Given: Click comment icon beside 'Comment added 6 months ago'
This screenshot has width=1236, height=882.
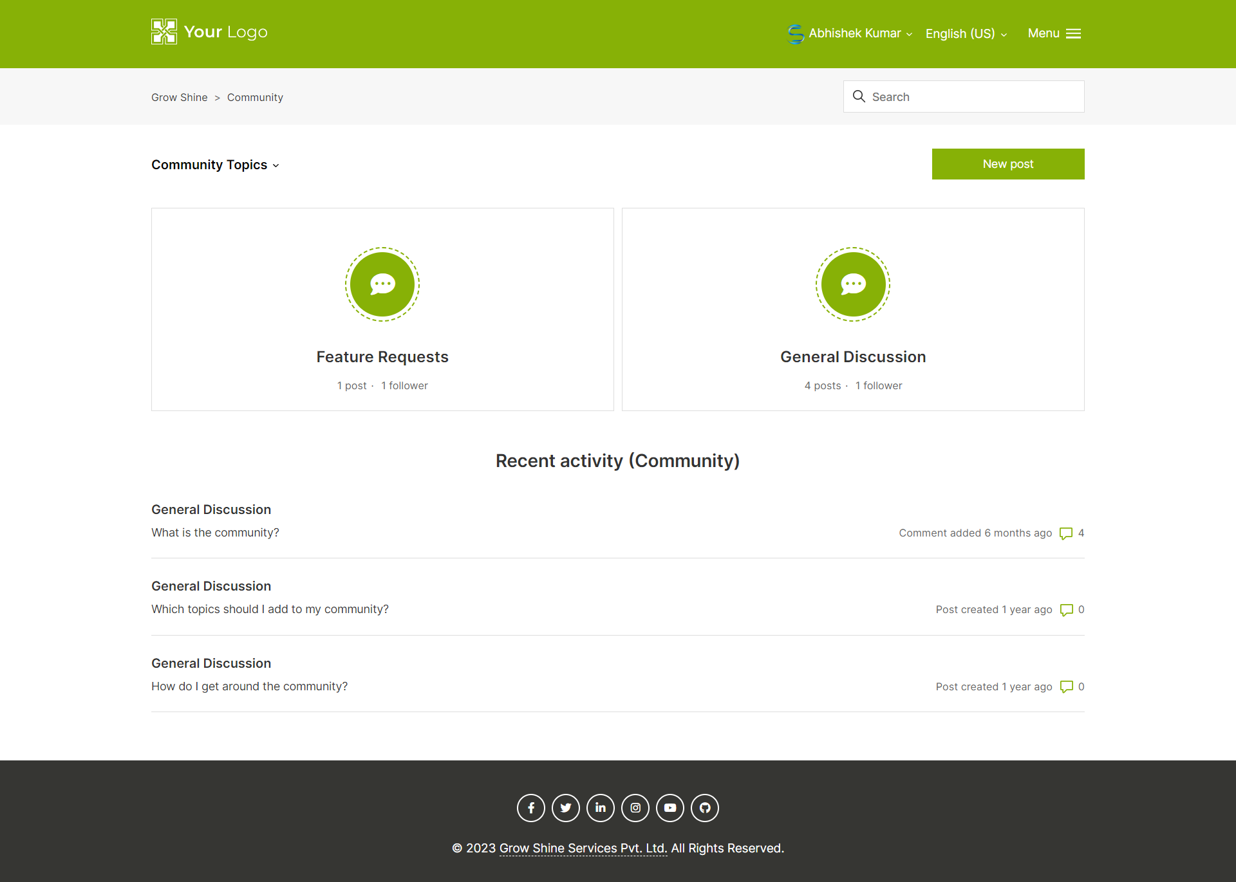Looking at the screenshot, I should 1066,533.
